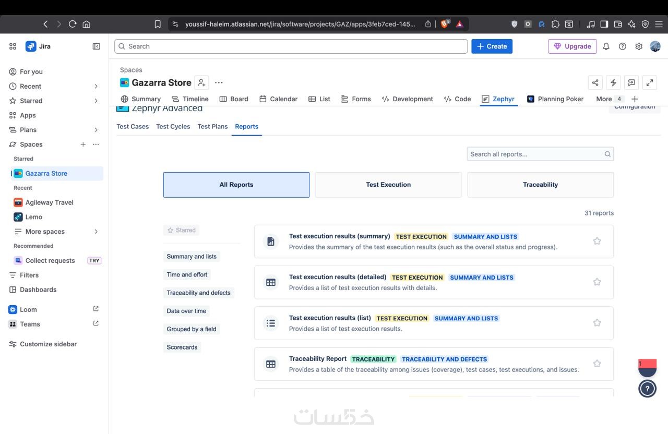Image resolution: width=668 pixels, height=434 pixels.
Task: Open the Planning Poker tab
Action: tap(555, 99)
